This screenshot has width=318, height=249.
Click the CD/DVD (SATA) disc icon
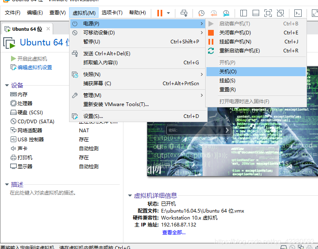(x=13, y=121)
